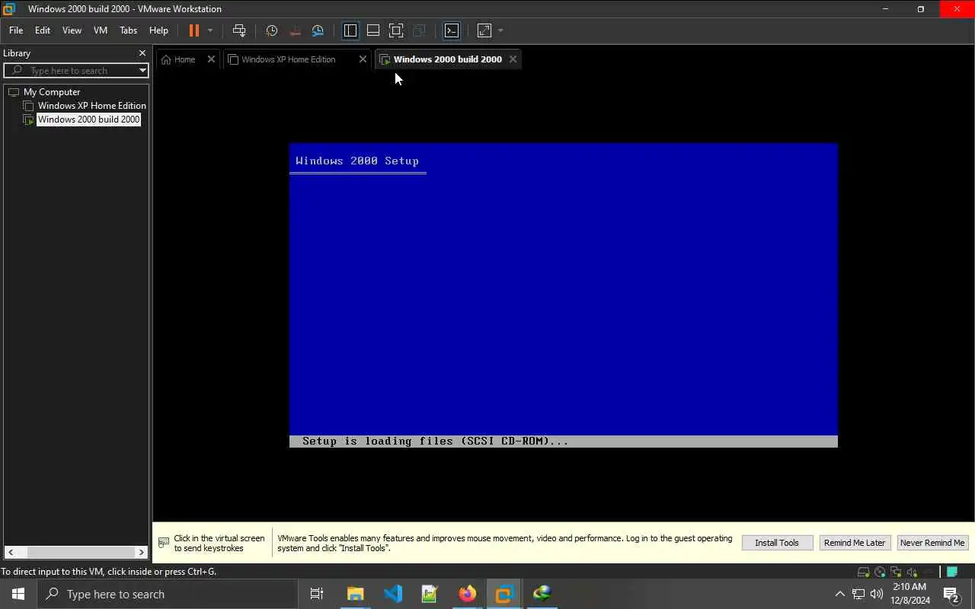The width and height of the screenshot is (975, 609).
Task: Close the Home tab
Action: tap(211, 59)
